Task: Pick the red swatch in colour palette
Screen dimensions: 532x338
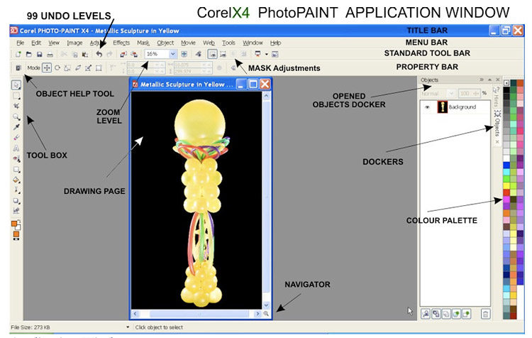Action: tap(507, 192)
